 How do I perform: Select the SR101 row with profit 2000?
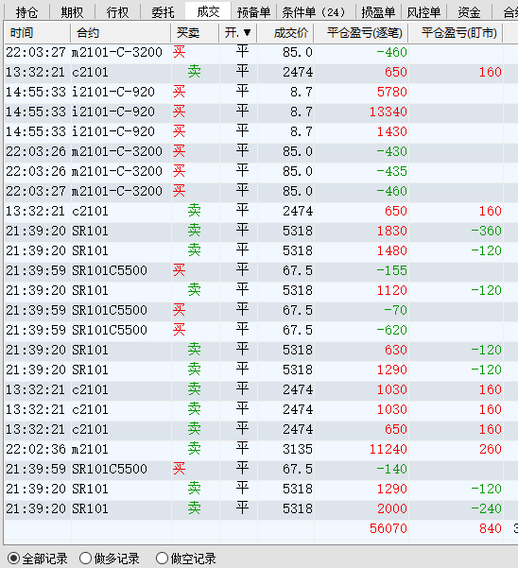[261, 508]
